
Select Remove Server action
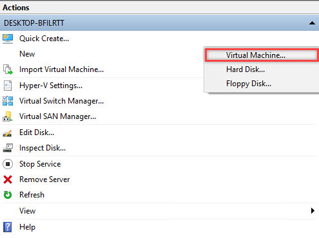(44, 179)
